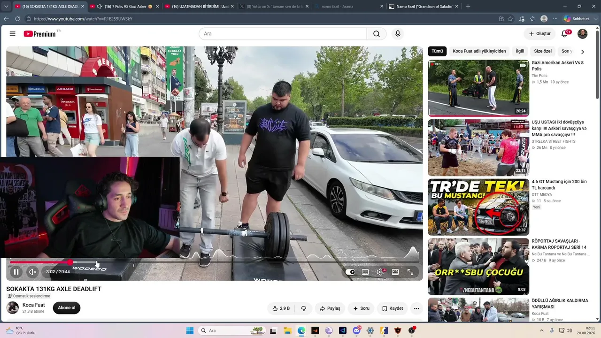The width and height of the screenshot is (601, 338).
Task: Open Koca Fuat channel avatar
Action: (x=13, y=308)
